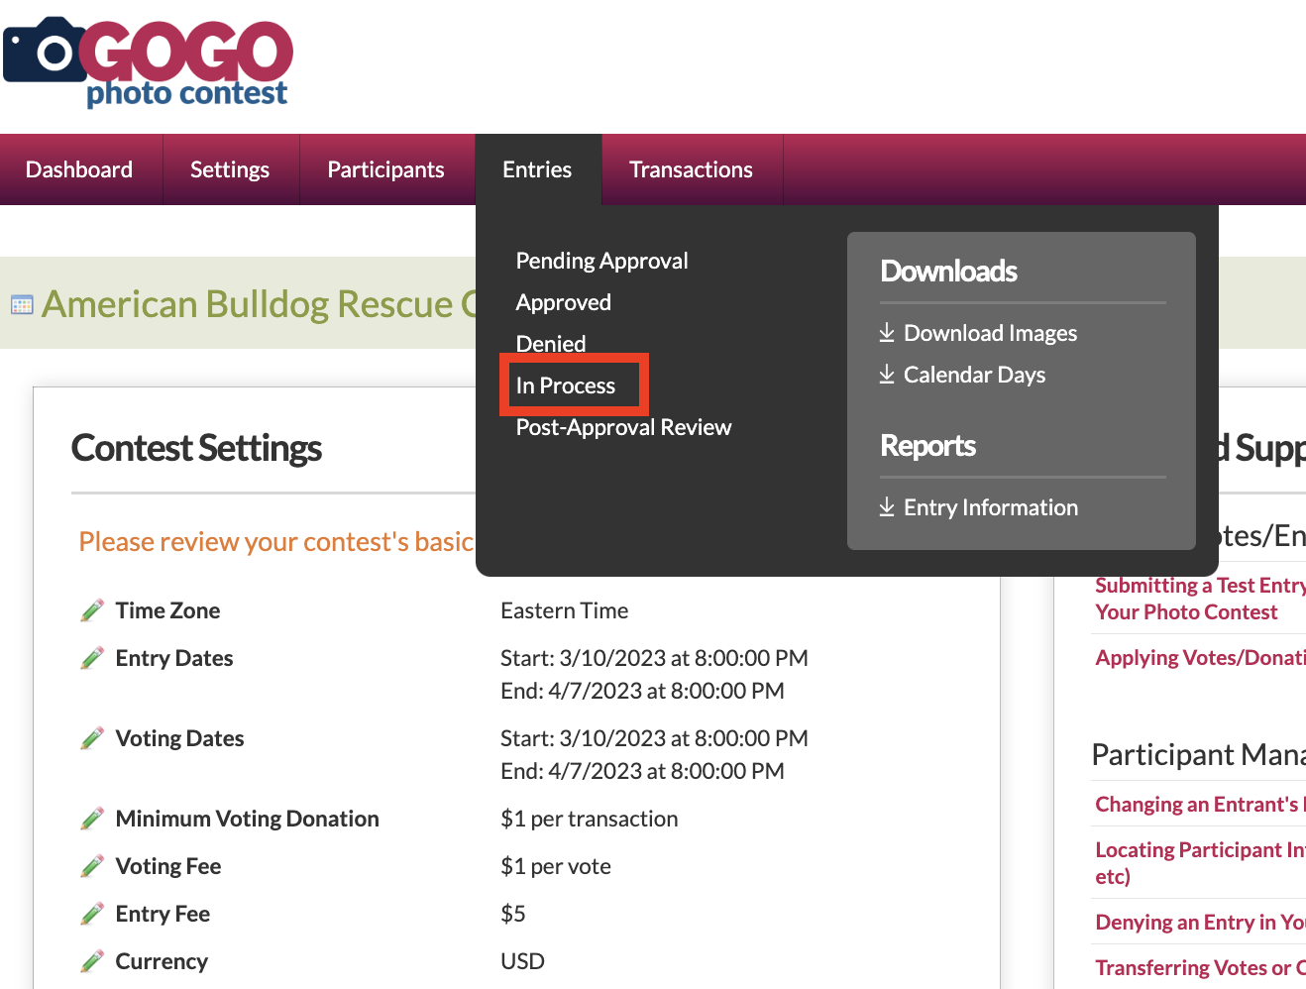The width and height of the screenshot is (1306, 989).
Task: Click the Voting Fee pencil icon
Action: pyautogui.click(x=92, y=866)
